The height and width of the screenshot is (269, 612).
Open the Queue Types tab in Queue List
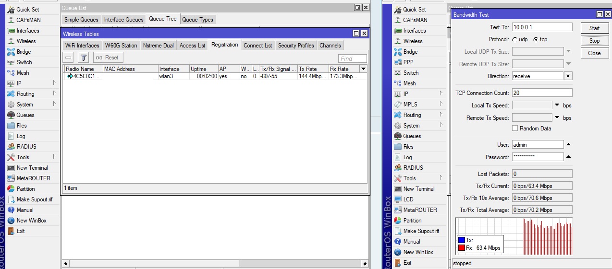(x=198, y=20)
